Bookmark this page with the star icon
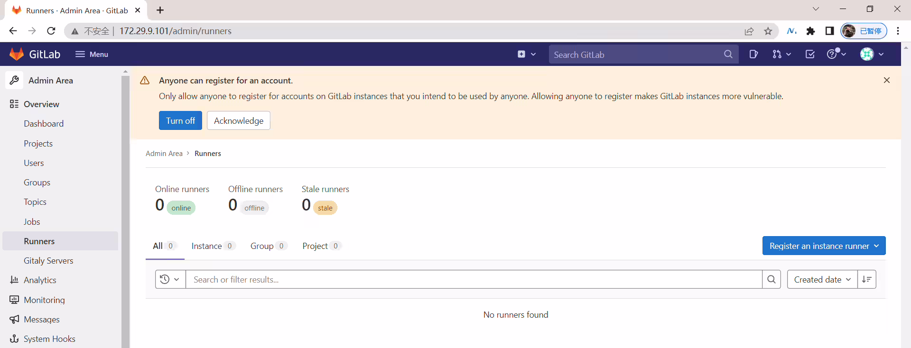Viewport: 911px width, 348px height. [x=768, y=31]
